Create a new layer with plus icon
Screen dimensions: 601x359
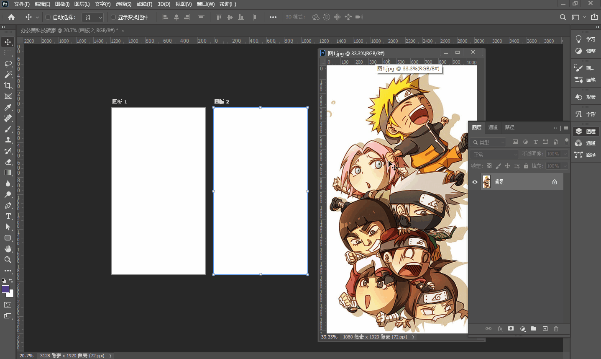[545, 329]
